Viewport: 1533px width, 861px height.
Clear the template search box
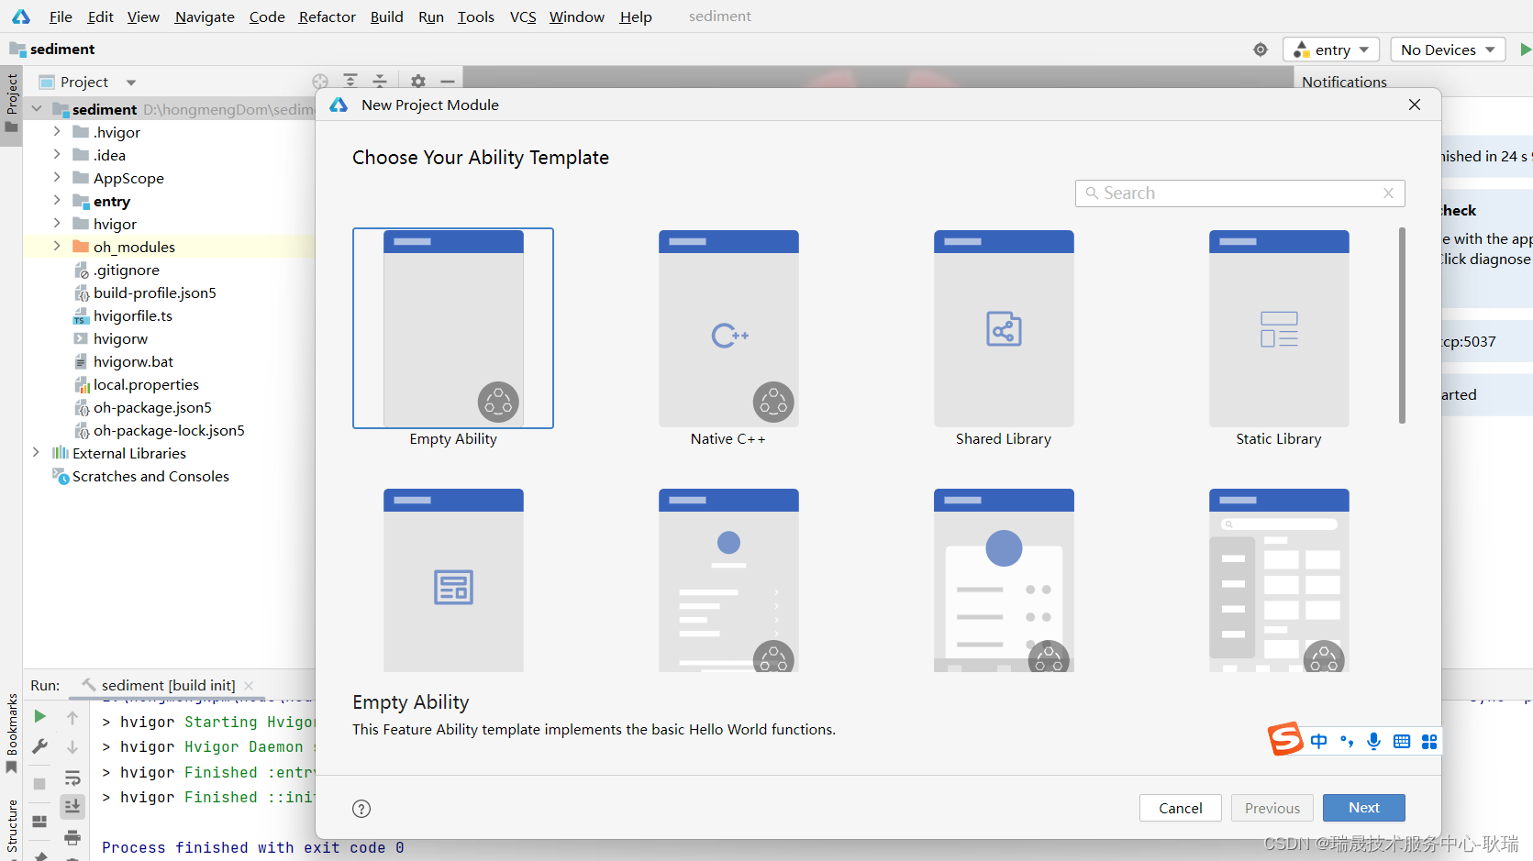[1389, 193]
